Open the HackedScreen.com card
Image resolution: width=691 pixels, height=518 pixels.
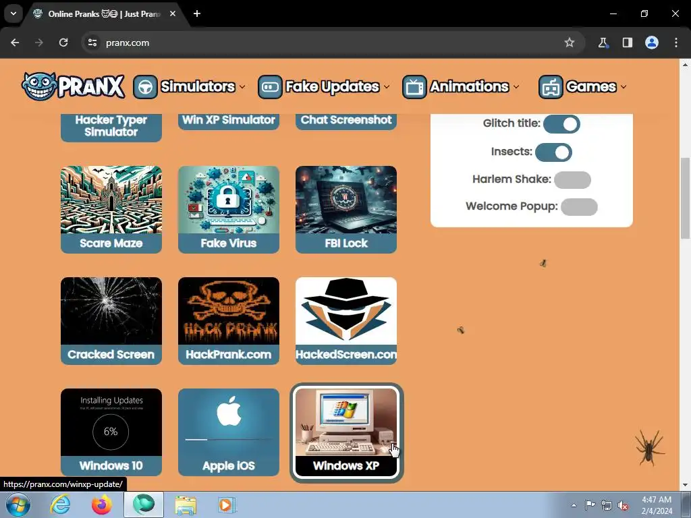pos(346,320)
